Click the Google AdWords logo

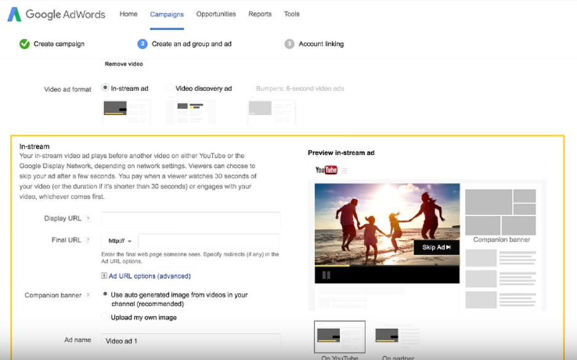tap(56, 14)
